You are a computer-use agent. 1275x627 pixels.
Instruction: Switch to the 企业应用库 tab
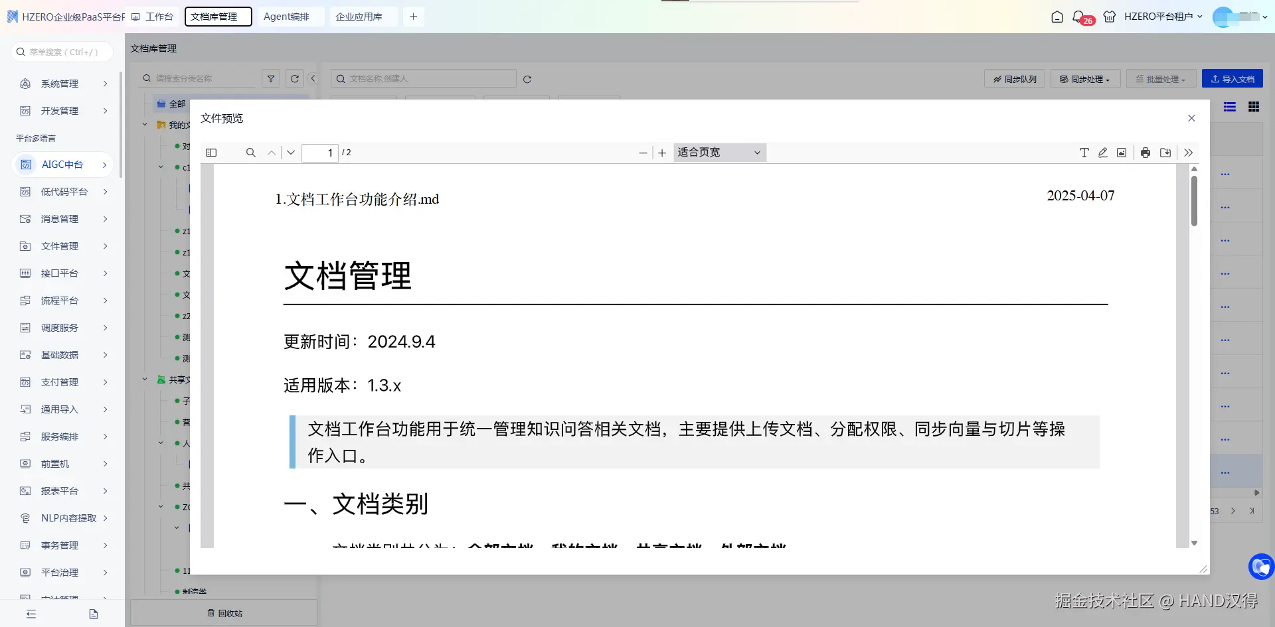(363, 17)
